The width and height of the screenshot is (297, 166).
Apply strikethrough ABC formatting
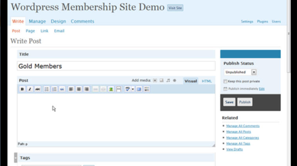[38, 89]
